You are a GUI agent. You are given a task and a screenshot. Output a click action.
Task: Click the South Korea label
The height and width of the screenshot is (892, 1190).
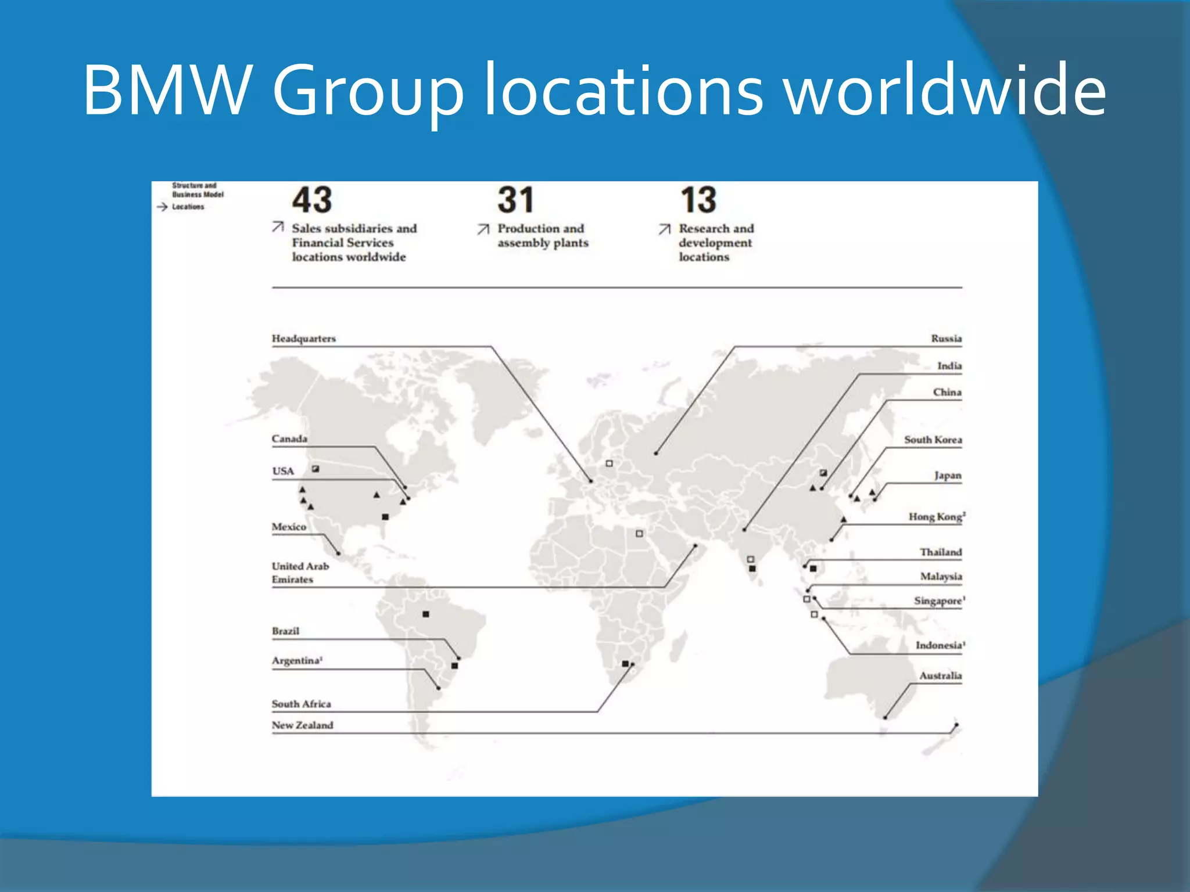point(933,440)
